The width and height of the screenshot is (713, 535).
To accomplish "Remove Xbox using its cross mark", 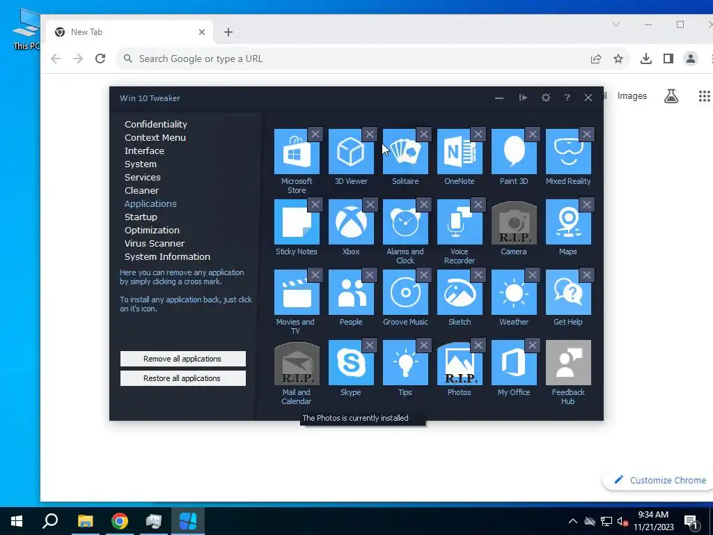I will (x=370, y=205).
